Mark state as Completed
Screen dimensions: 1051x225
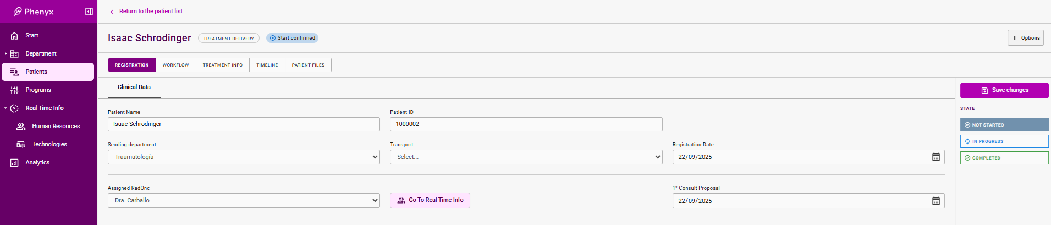(x=1004, y=158)
